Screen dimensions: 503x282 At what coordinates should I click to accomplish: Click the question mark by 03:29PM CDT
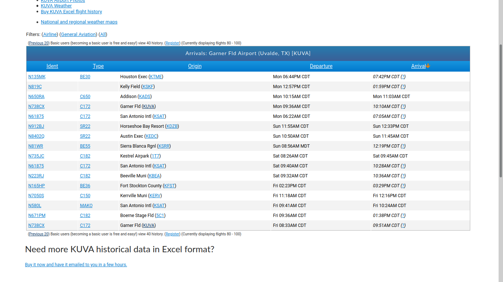click(403, 186)
